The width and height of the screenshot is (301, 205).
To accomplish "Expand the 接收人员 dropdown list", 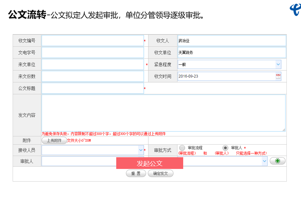I will tap(141, 150).
